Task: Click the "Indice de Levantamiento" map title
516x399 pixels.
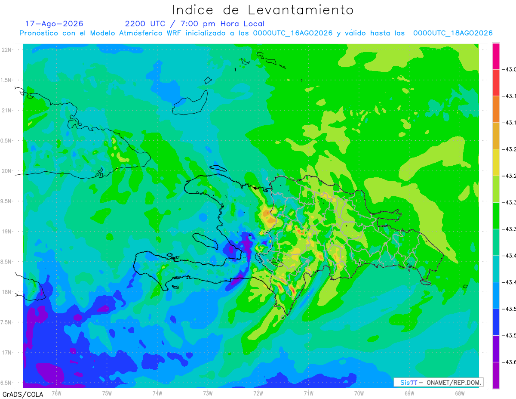Action: (x=263, y=10)
